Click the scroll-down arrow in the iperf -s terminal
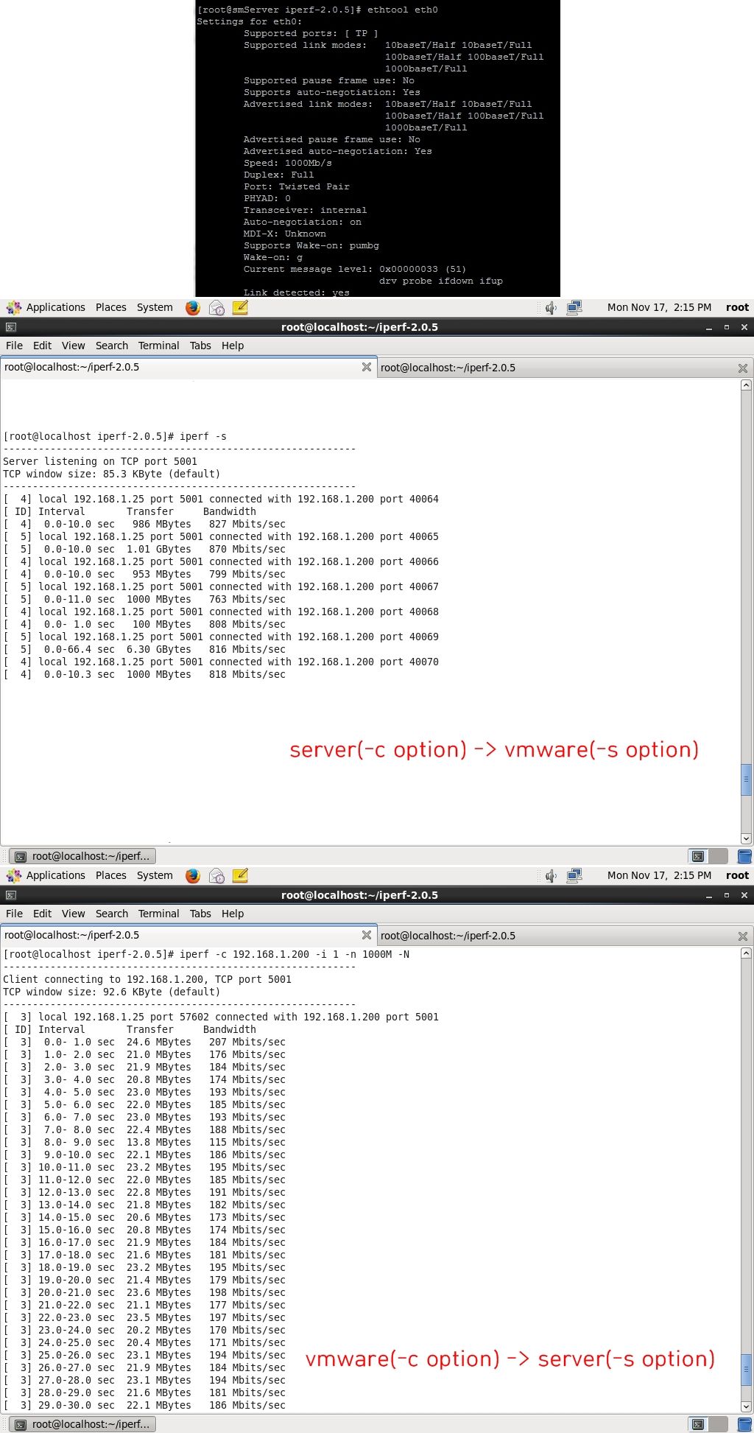Image resolution: width=754 pixels, height=1433 pixels. (x=746, y=838)
